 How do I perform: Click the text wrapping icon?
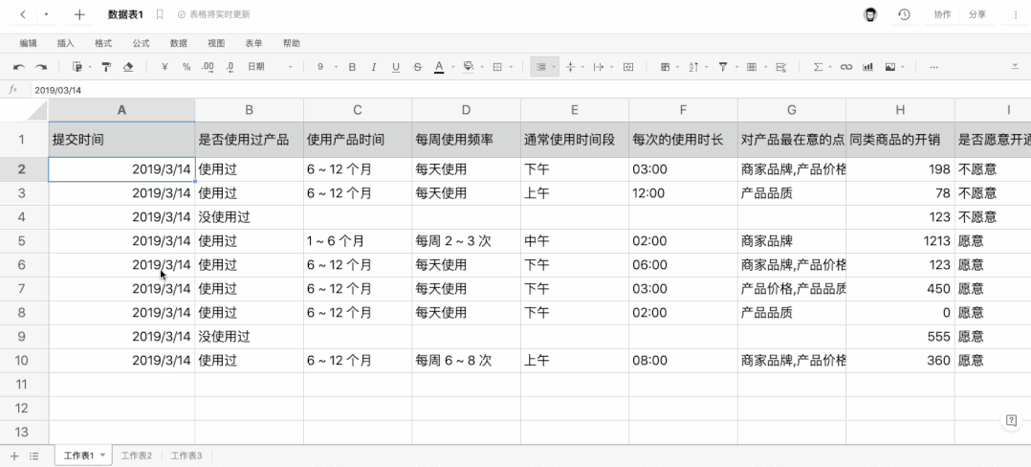click(599, 66)
